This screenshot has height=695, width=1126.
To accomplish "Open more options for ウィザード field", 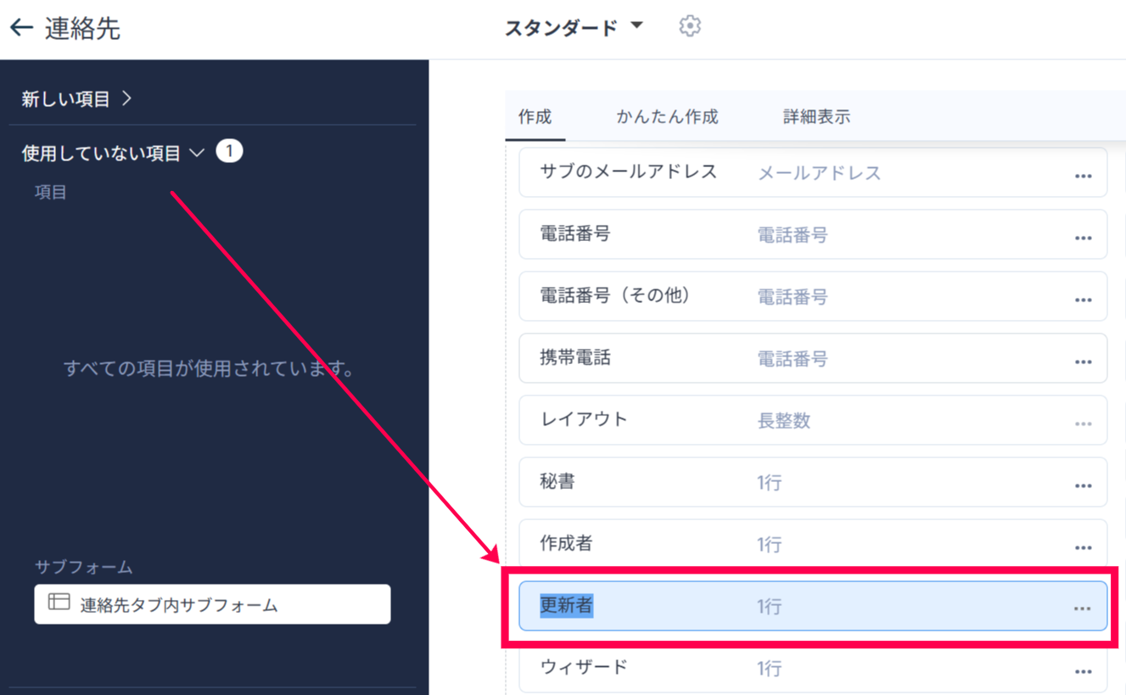I will coord(1083,671).
